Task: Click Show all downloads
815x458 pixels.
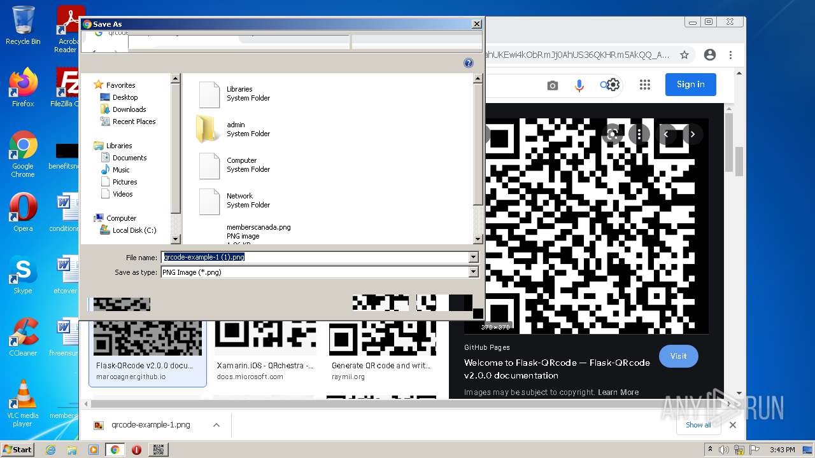Action: [x=698, y=425]
